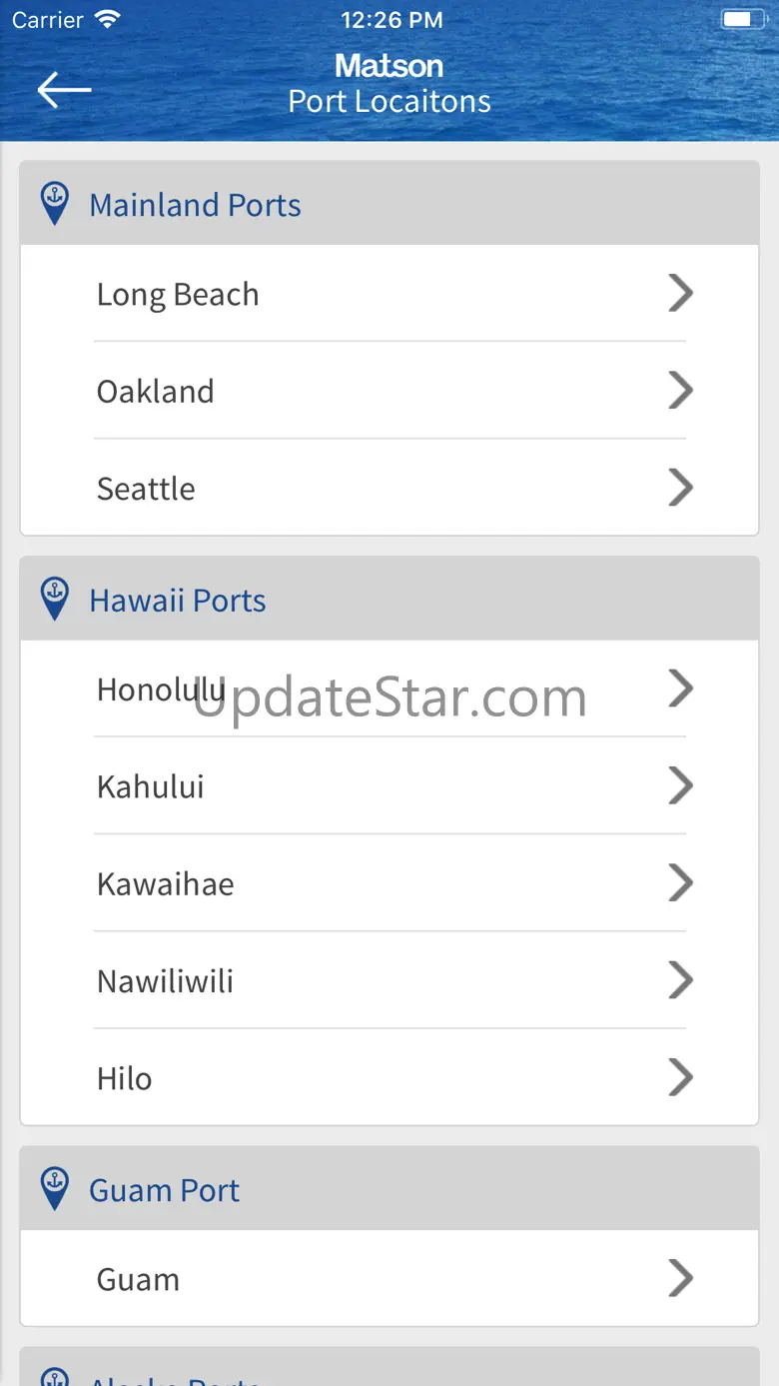779x1386 pixels.
Task: Open Oakland via its chevron arrow
Action: 680,391
